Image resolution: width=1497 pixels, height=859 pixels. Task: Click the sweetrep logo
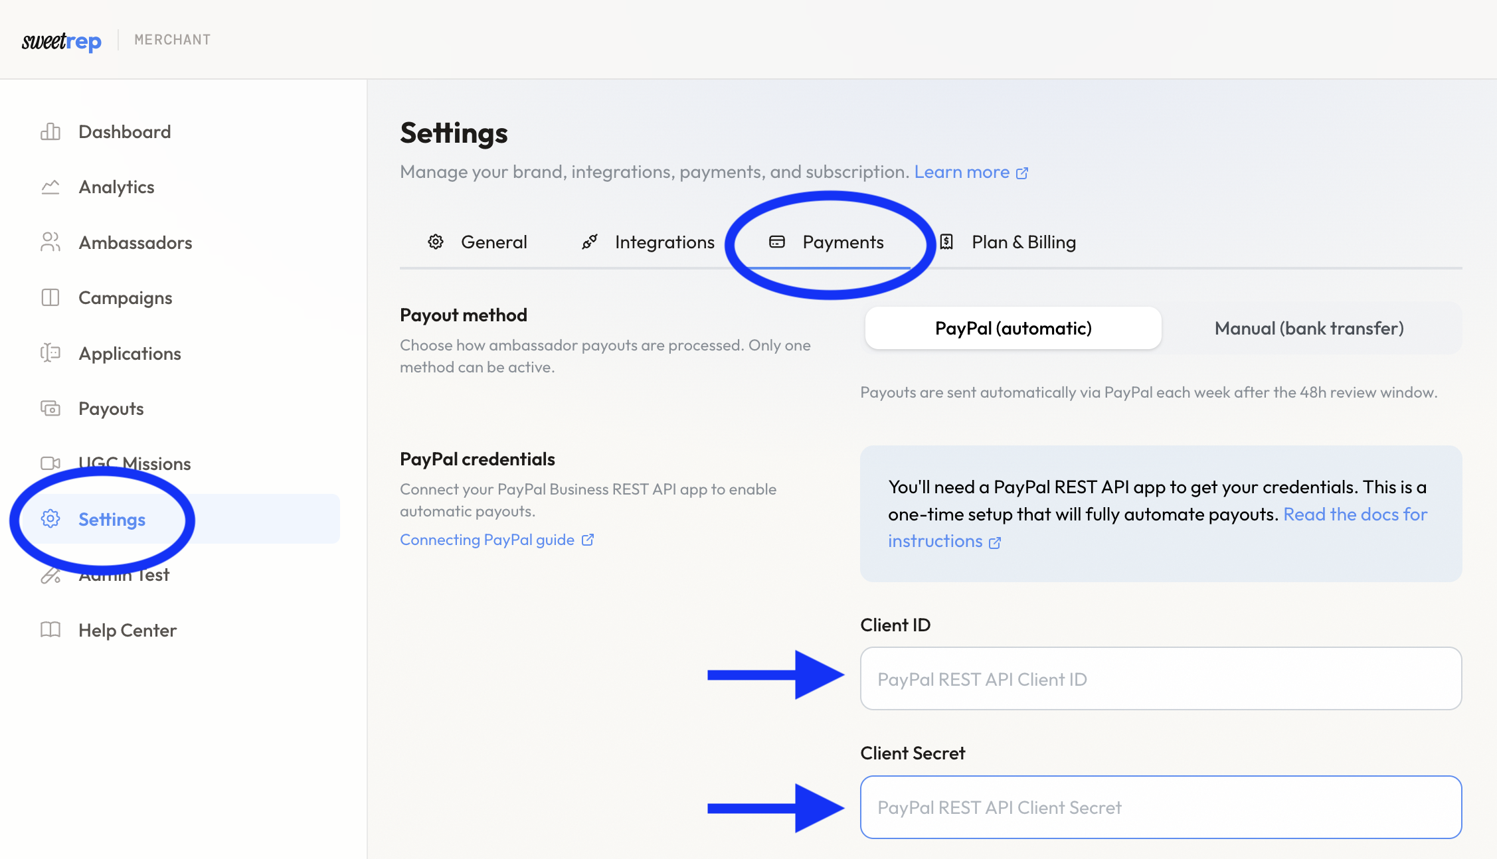click(61, 40)
